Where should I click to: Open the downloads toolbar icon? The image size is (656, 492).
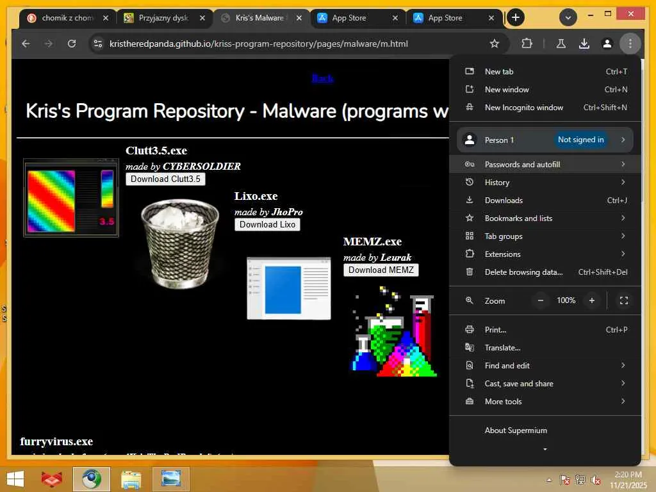[x=584, y=44]
